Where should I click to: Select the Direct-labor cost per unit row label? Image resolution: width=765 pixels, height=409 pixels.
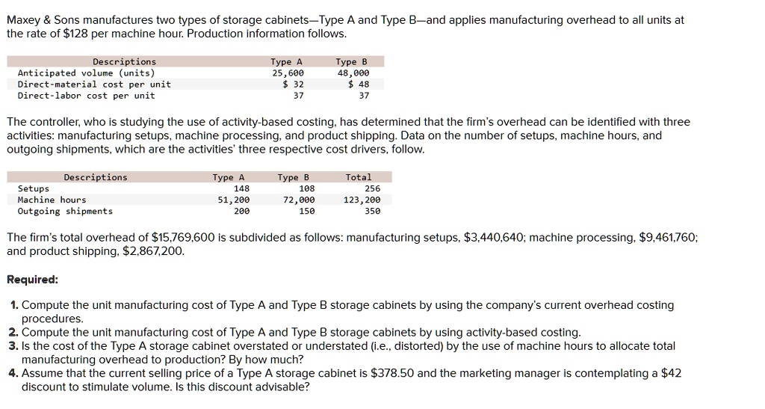(x=86, y=96)
